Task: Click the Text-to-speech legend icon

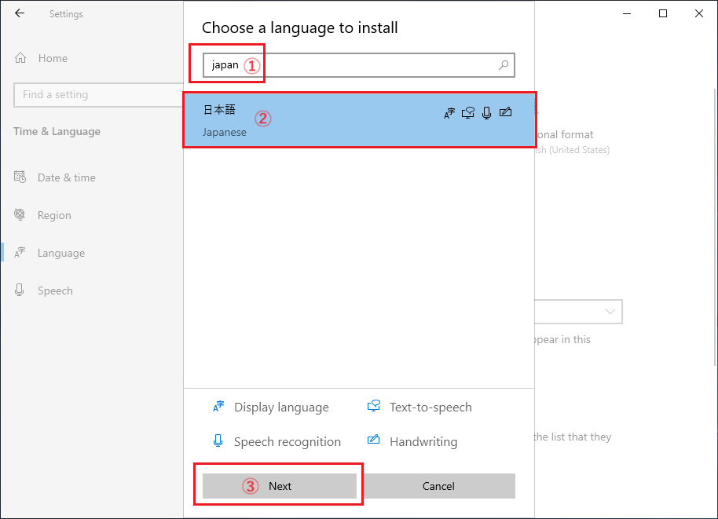Action: 374,406
